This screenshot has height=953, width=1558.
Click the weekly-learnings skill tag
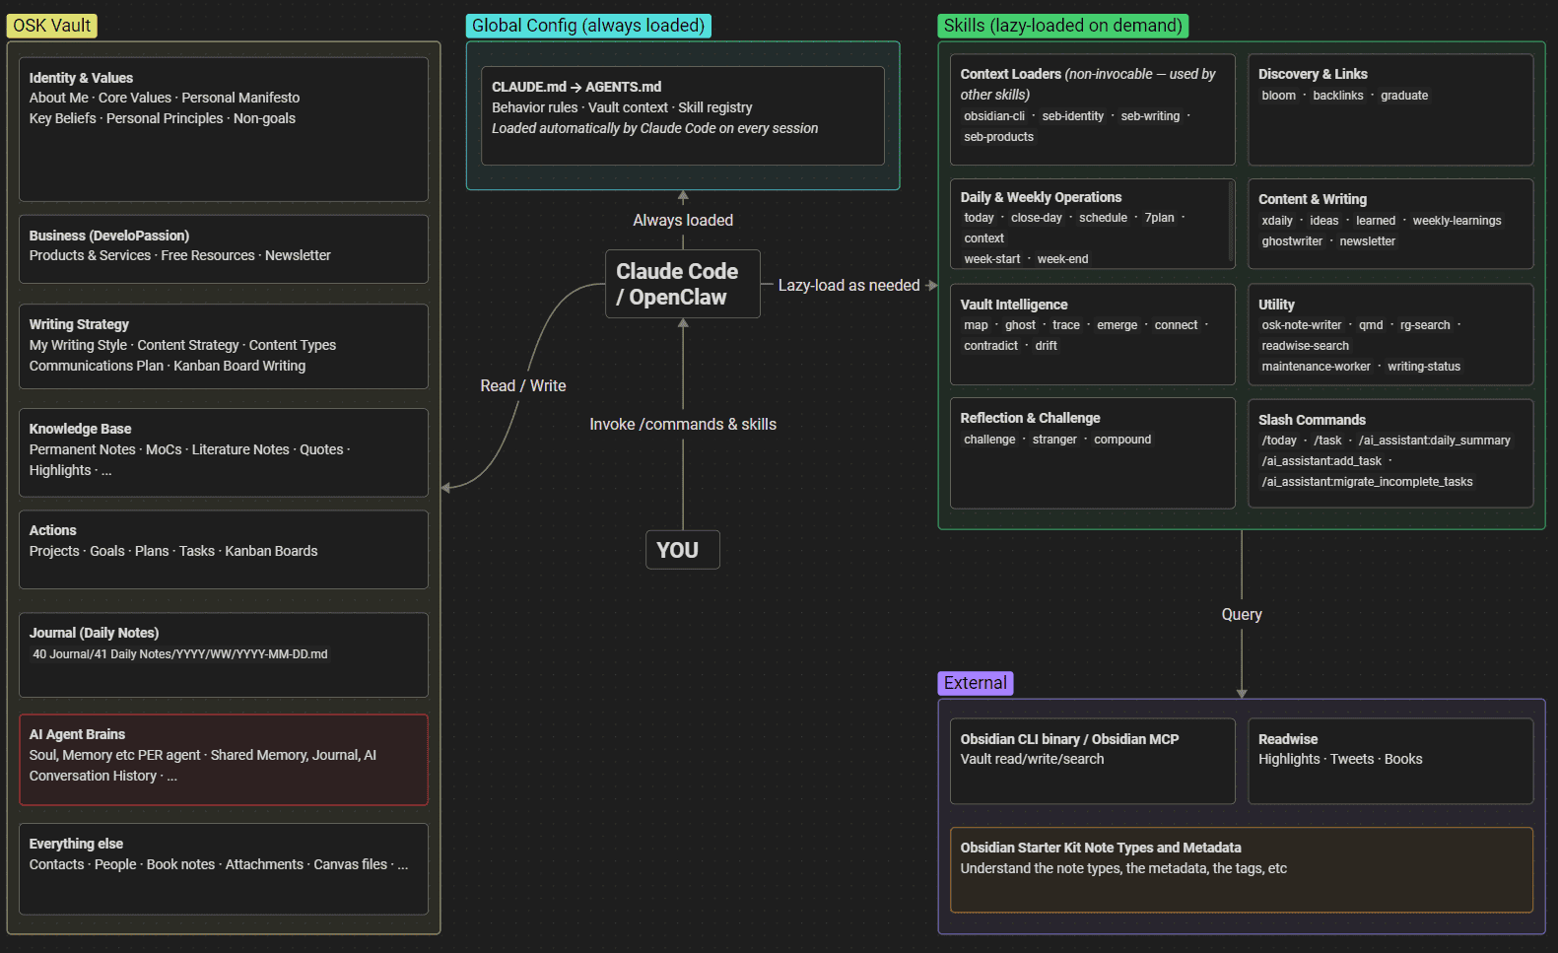[1456, 221]
